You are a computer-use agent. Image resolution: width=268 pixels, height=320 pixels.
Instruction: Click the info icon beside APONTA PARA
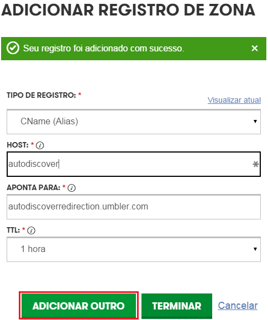point(71,188)
